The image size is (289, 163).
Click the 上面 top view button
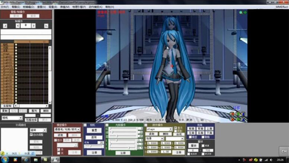coord(210,129)
